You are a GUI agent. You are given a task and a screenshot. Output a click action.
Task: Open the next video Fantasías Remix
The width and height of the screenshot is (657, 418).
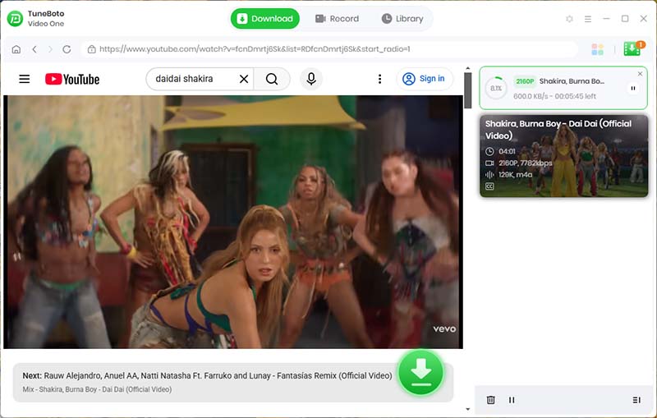(x=208, y=375)
